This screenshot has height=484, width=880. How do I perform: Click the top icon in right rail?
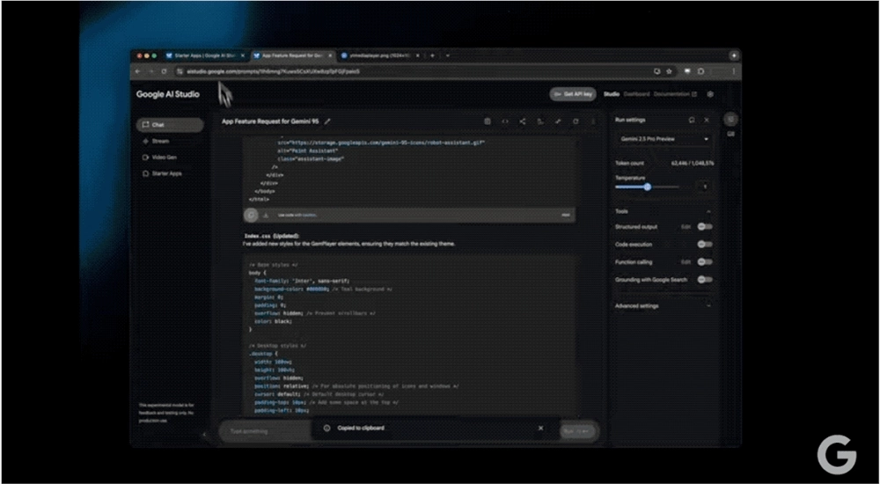pos(730,119)
